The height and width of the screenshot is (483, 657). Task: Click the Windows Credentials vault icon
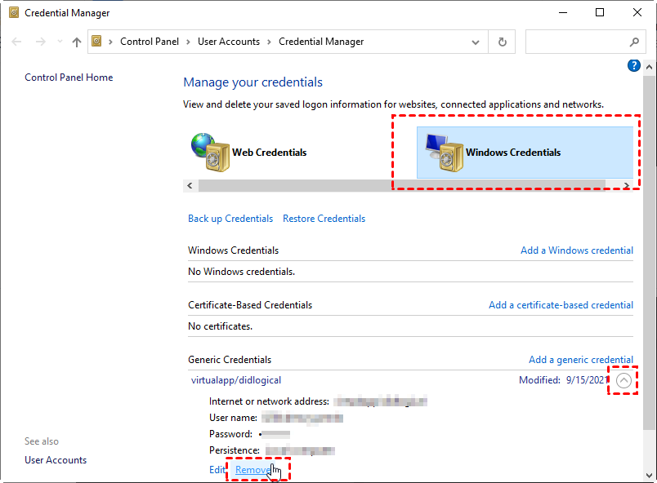coord(443,152)
